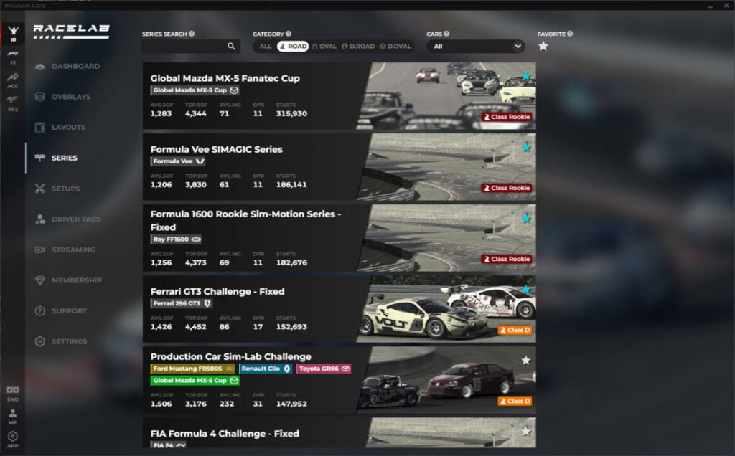Viewport: 735px width, 456px height.
Task: Open Settings from the sidebar
Action: (61, 341)
